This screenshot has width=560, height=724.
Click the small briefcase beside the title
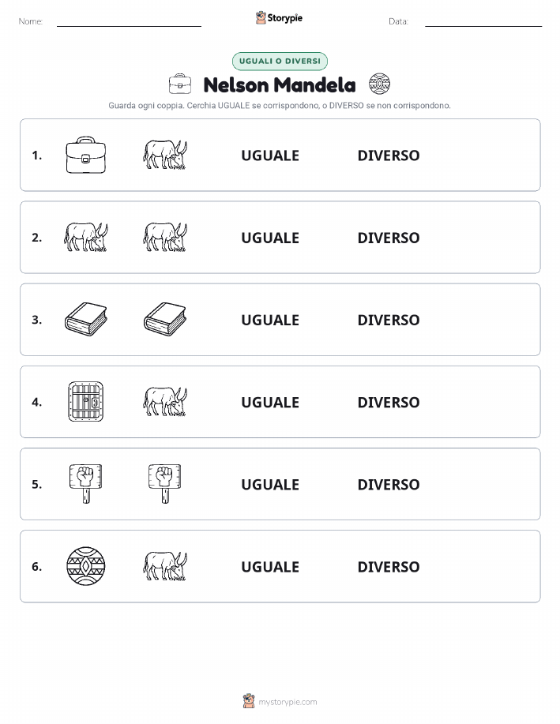pyautogui.click(x=180, y=84)
